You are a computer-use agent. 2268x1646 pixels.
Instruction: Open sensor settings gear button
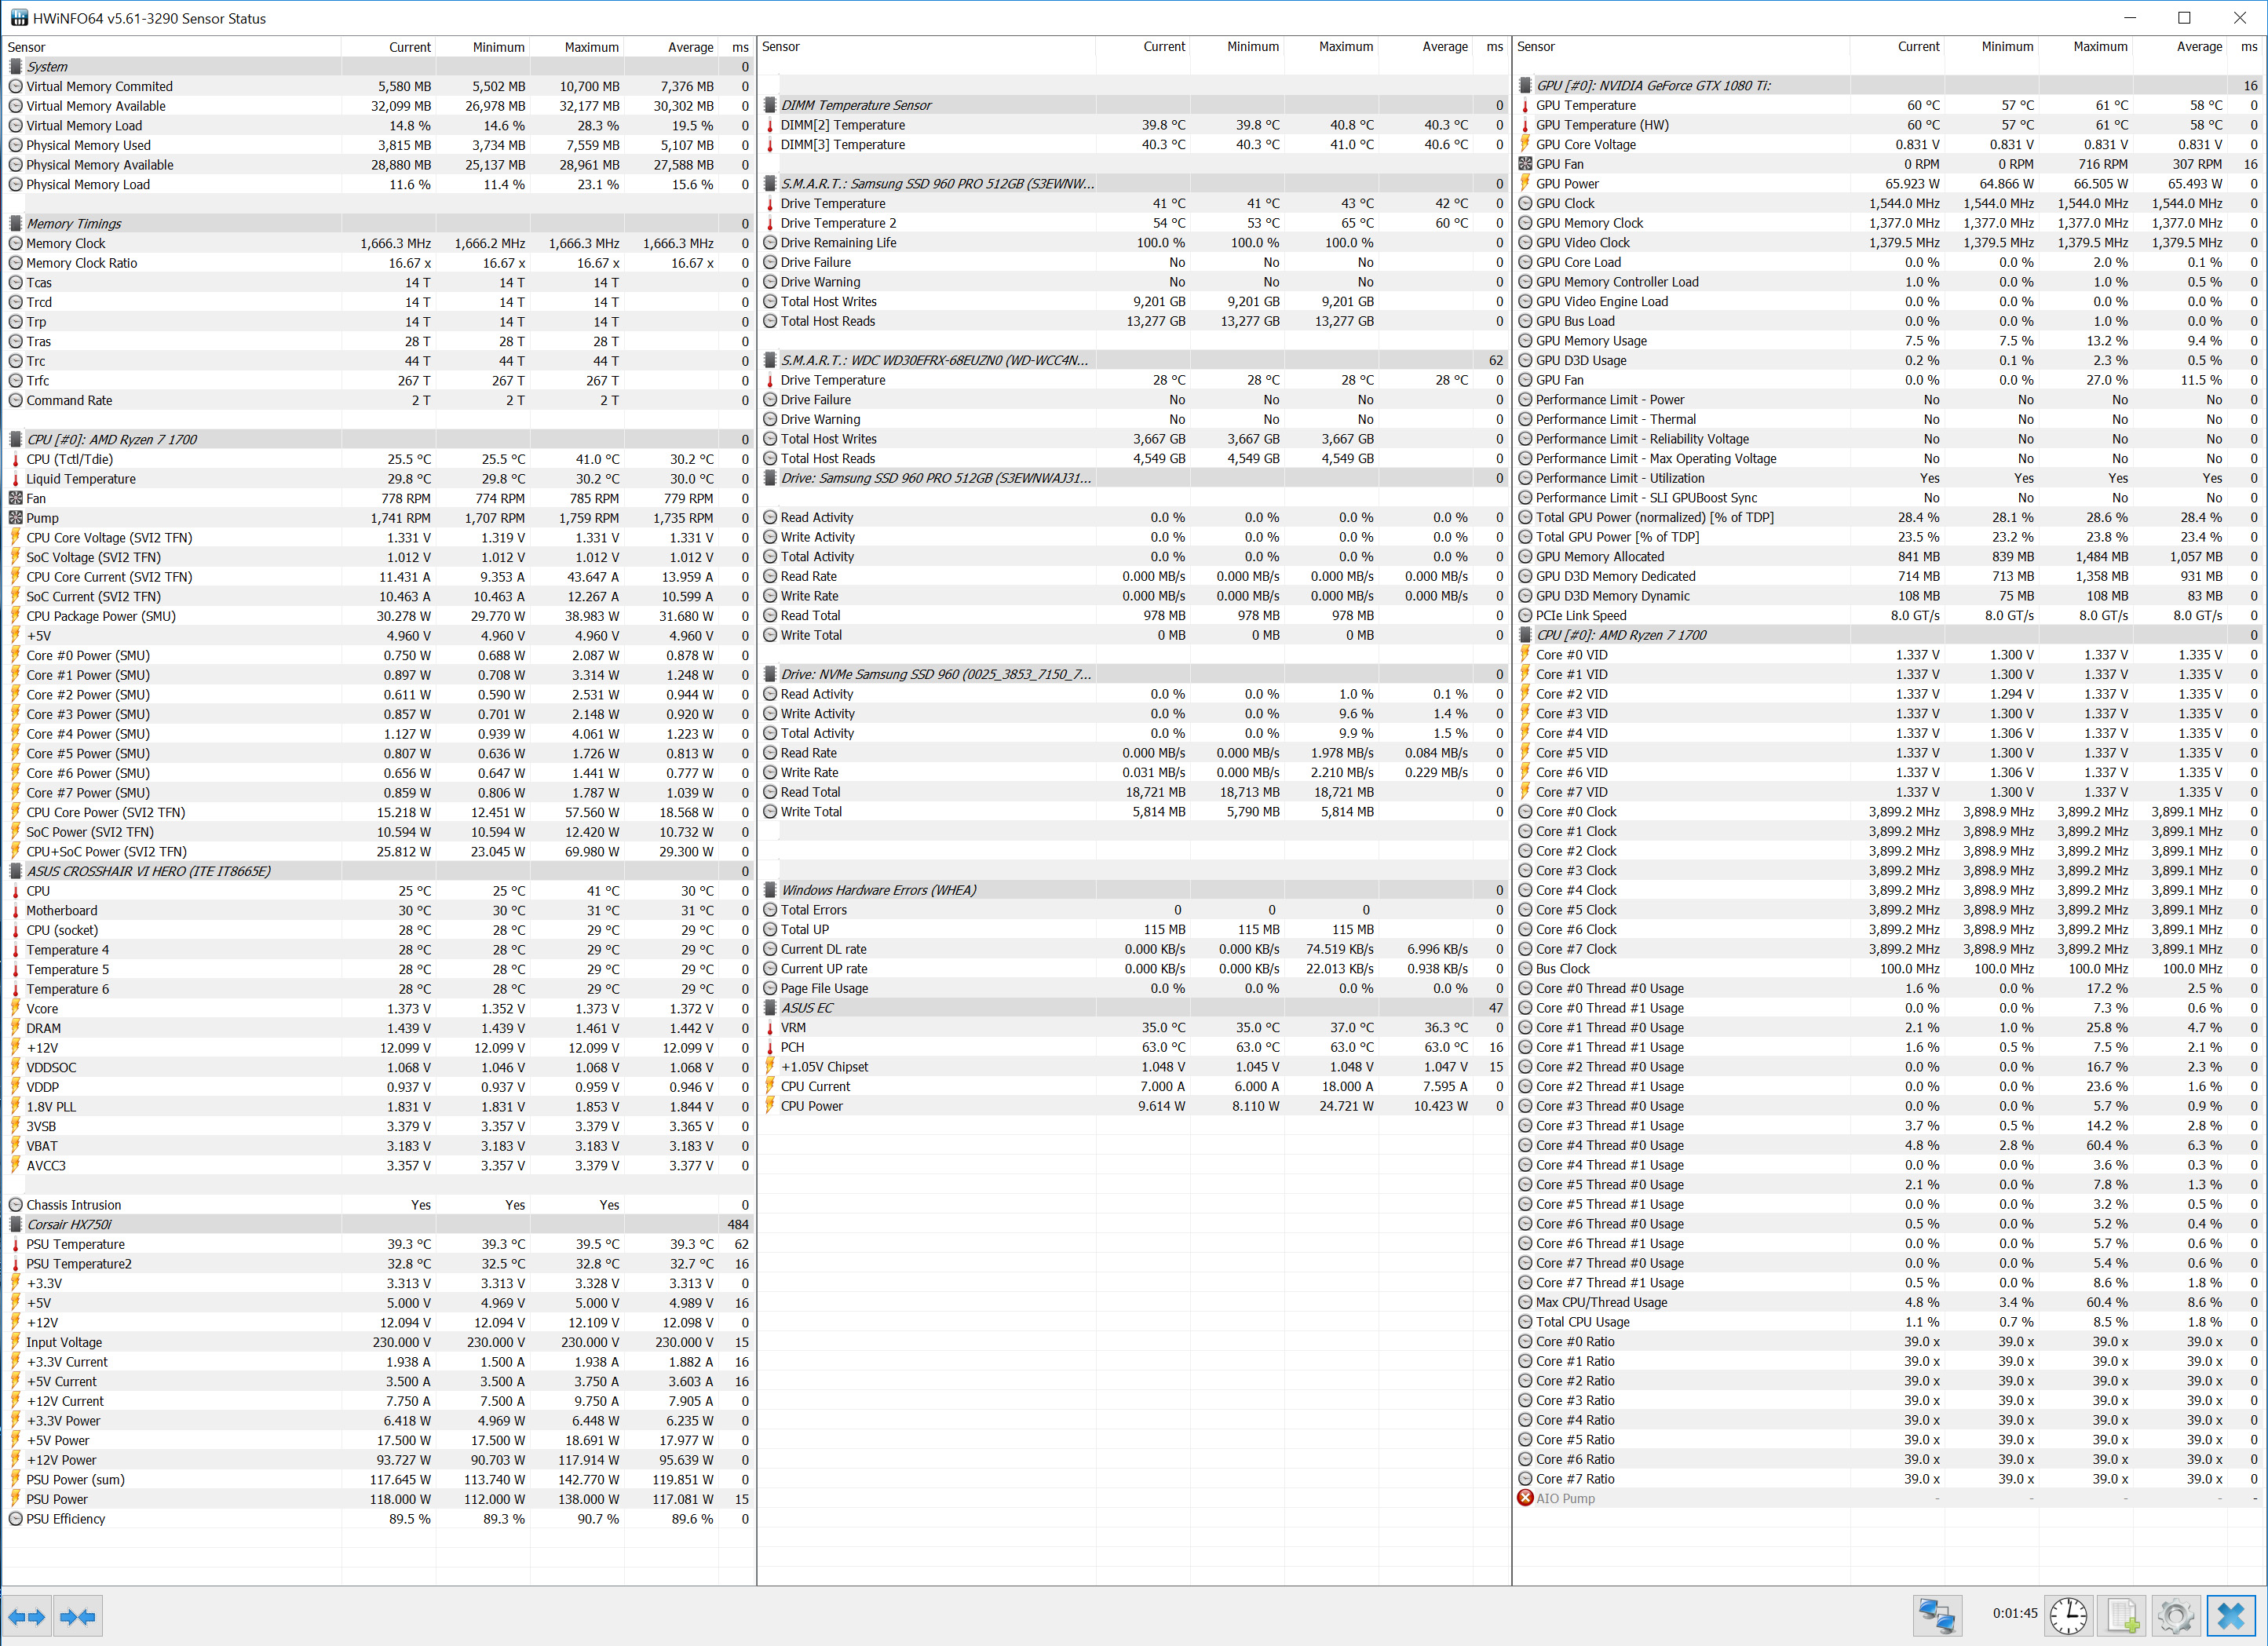(2176, 1615)
